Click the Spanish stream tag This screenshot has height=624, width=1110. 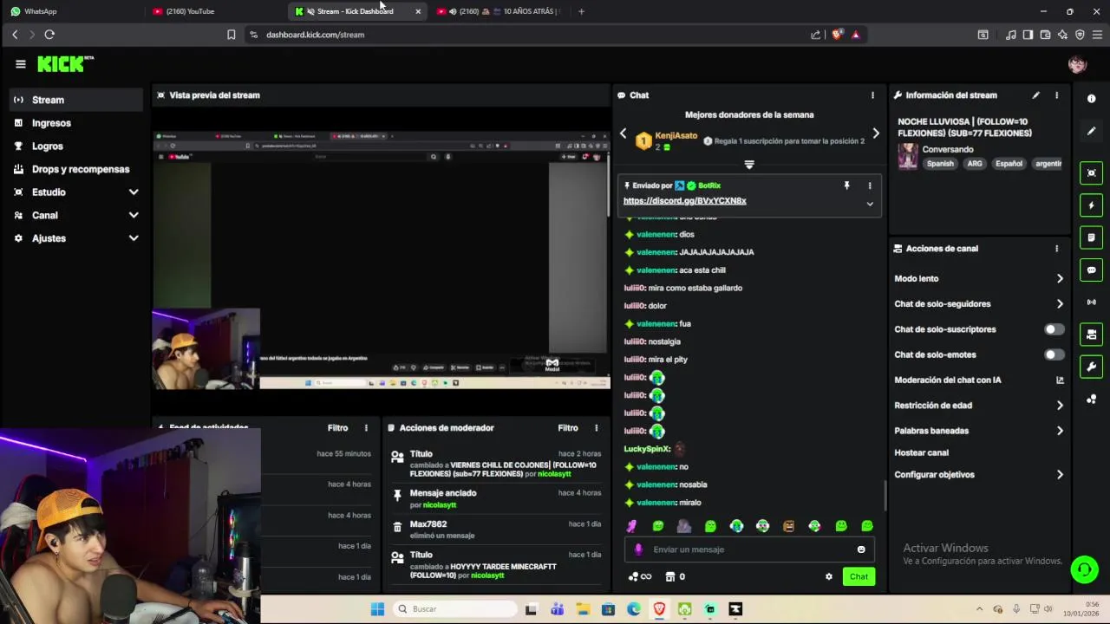pyautogui.click(x=940, y=164)
